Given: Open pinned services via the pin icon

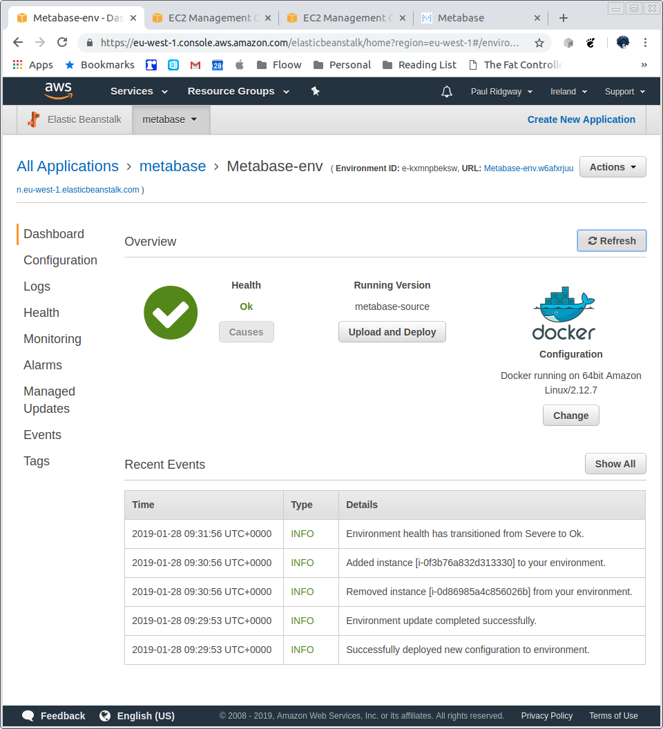Looking at the screenshot, I should tap(316, 90).
